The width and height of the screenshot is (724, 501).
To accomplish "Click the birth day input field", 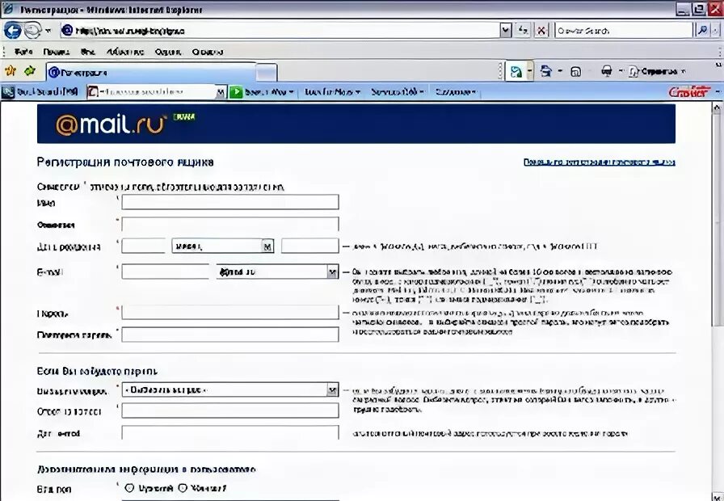I will click(143, 246).
